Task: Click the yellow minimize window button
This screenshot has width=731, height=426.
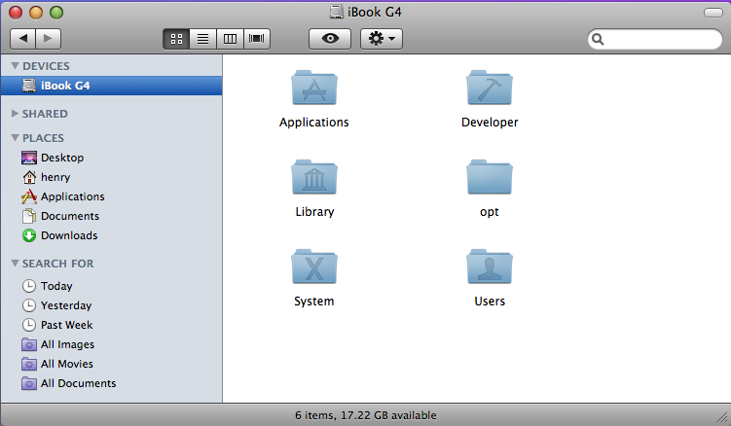Action: tap(36, 13)
